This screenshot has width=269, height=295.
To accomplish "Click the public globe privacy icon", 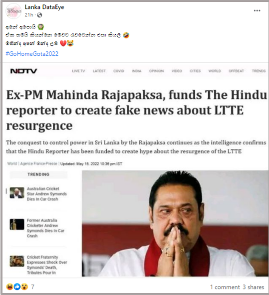I will [x=39, y=15].
